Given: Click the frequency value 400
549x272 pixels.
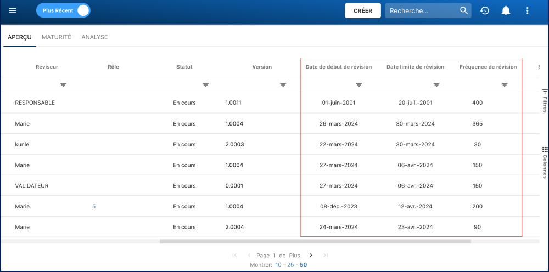Looking at the screenshot, I should coord(477,103).
